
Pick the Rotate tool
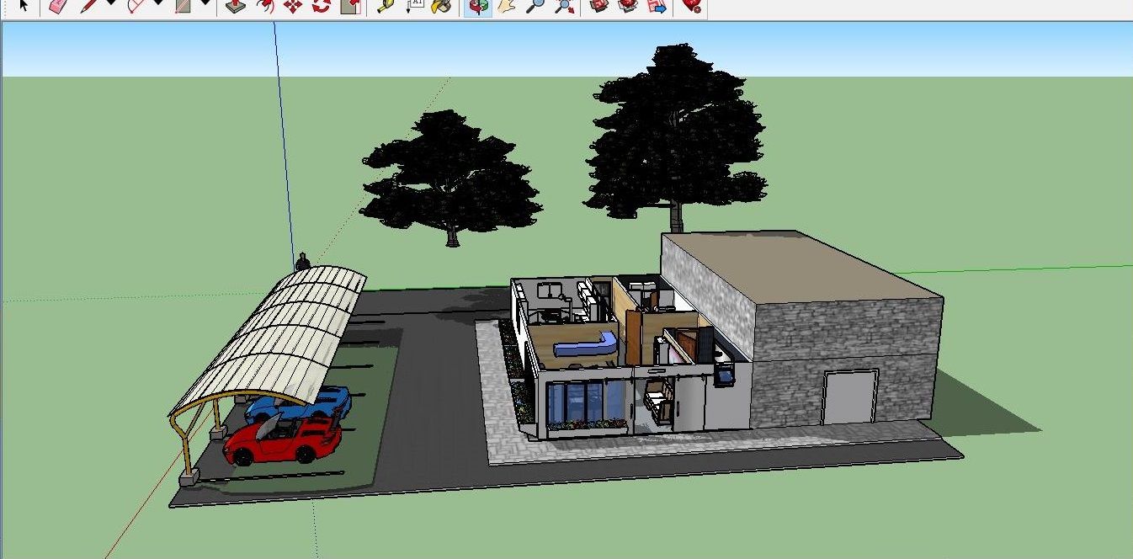321,6
